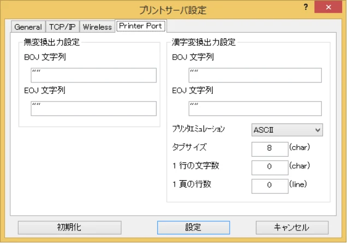
Task: Click the 無変換出力設定 group label
Action: [x=52, y=42]
